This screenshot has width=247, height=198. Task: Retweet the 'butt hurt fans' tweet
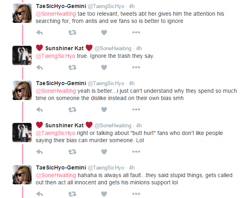click(72, 152)
